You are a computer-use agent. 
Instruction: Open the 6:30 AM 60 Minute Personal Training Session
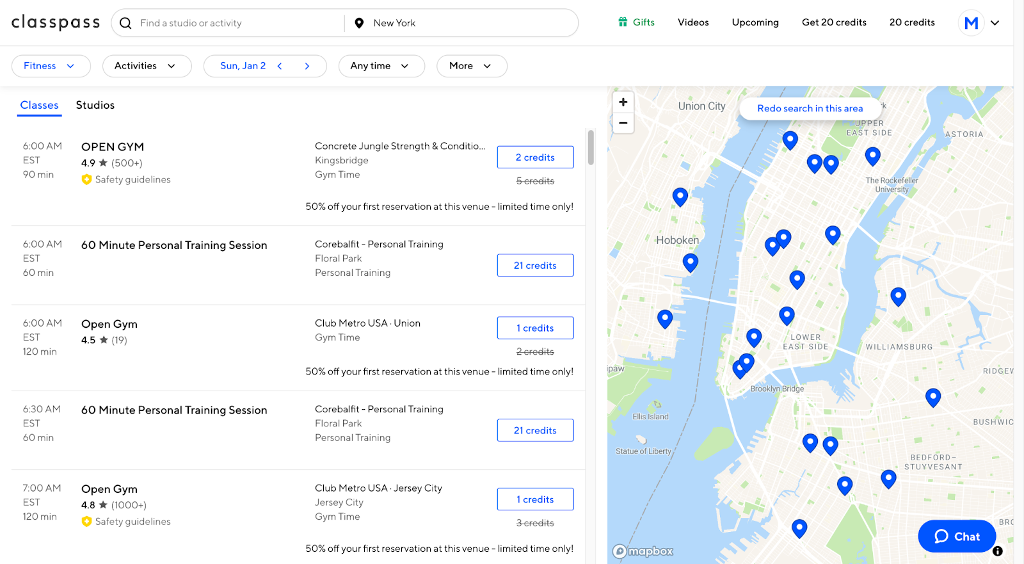point(174,410)
